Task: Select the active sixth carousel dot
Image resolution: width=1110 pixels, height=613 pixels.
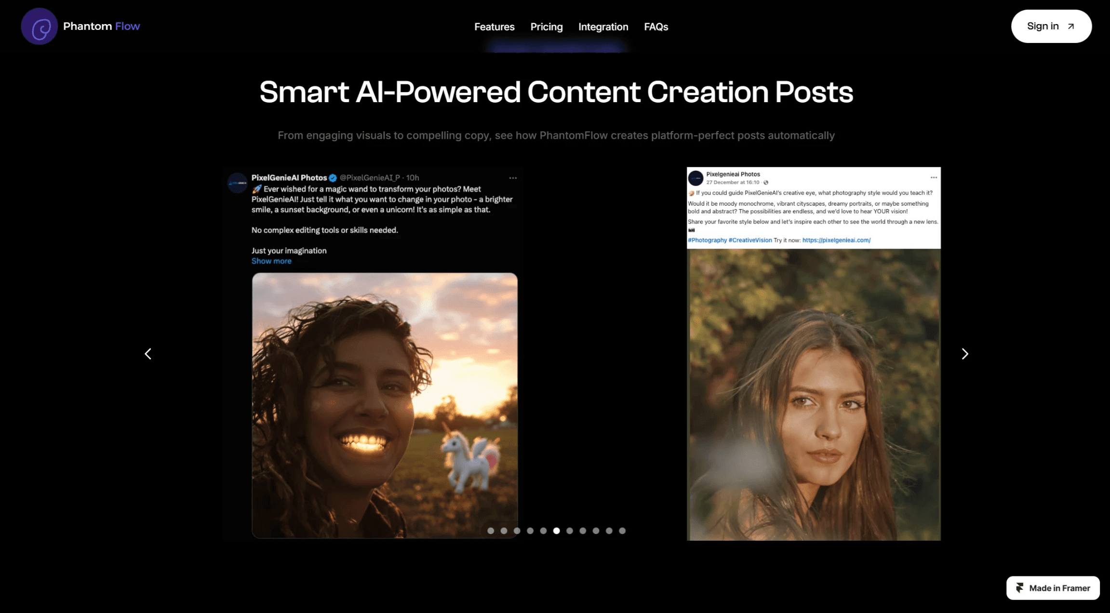Action: pos(556,531)
